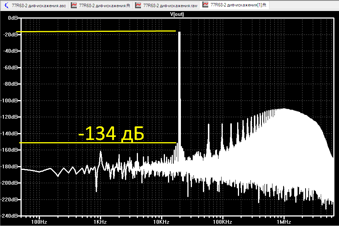Click the V(out) trace label
The width and height of the screenshot is (339, 226).
click(177, 14)
